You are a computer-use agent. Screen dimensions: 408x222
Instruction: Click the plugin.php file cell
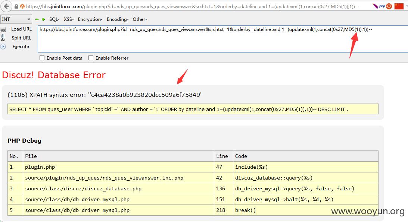(x=118, y=167)
